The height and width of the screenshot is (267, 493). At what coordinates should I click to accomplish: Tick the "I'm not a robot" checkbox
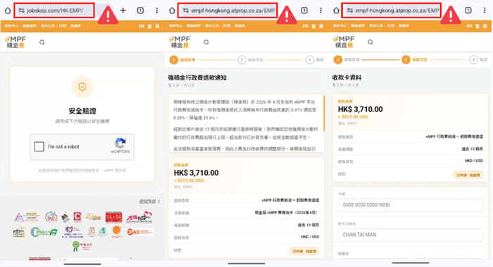(x=39, y=147)
